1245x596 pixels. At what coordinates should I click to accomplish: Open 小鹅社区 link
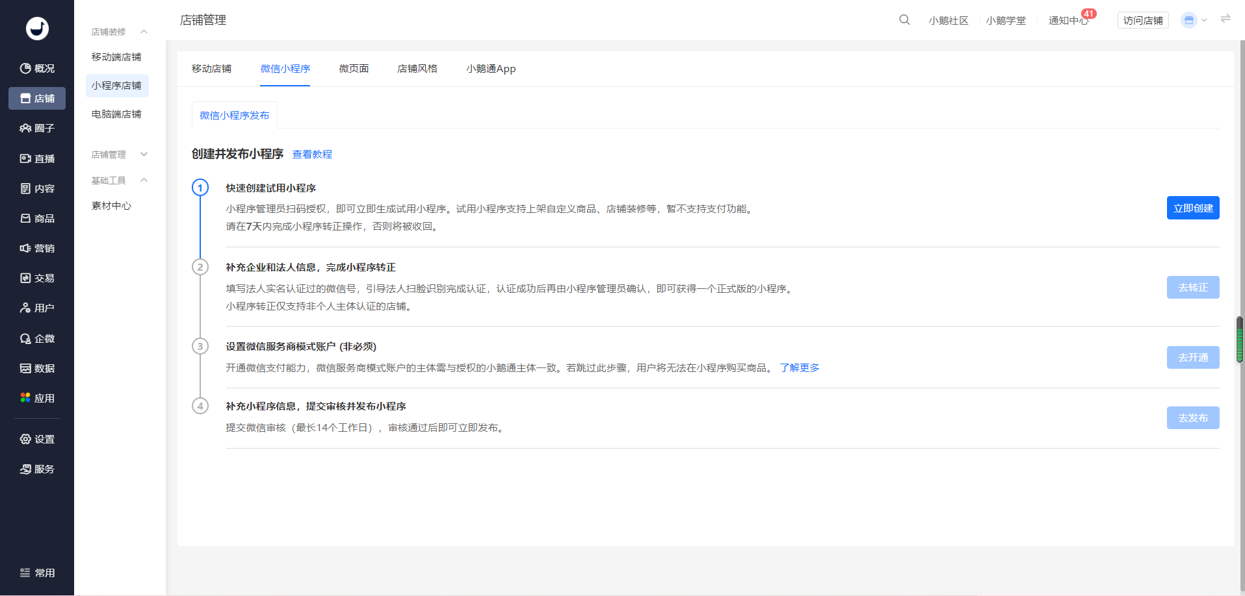click(x=949, y=21)
